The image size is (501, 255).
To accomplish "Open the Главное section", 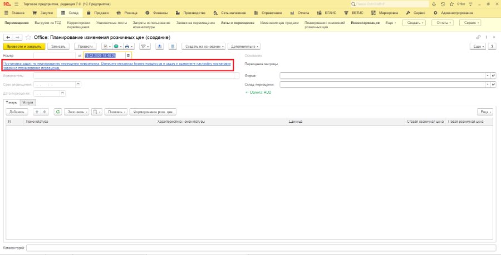I will pyautogui.click(x=14, y=13).
